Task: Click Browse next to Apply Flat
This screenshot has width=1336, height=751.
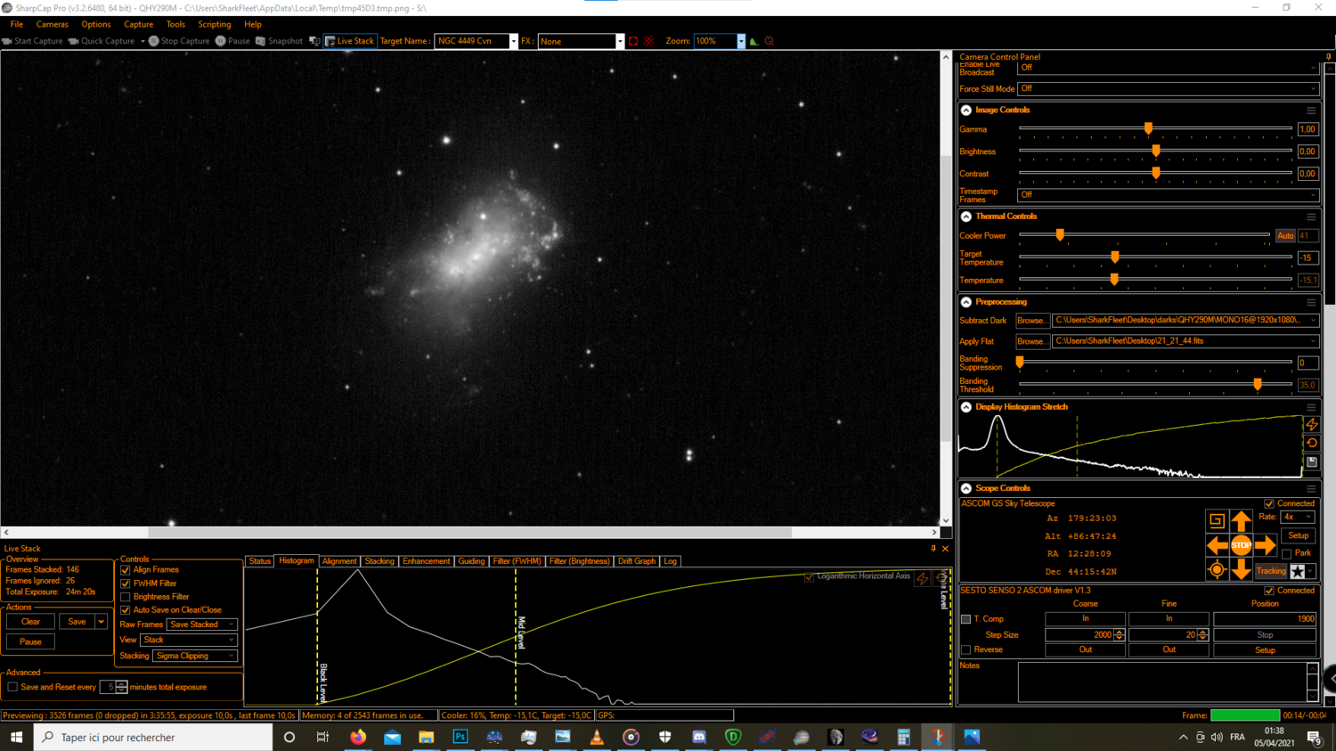Action: pos(1031,340)
